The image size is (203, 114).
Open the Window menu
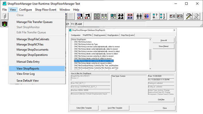[65, 10]
